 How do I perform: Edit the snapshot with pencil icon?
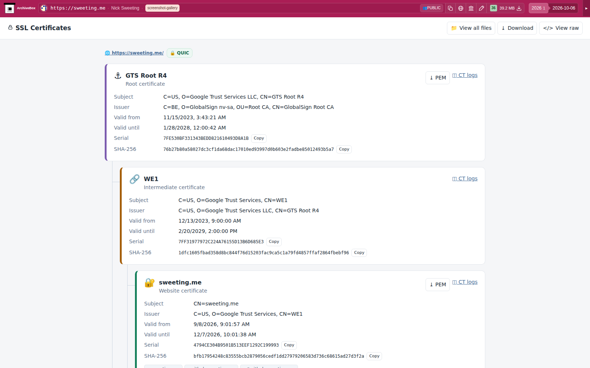tap(481, 8)
